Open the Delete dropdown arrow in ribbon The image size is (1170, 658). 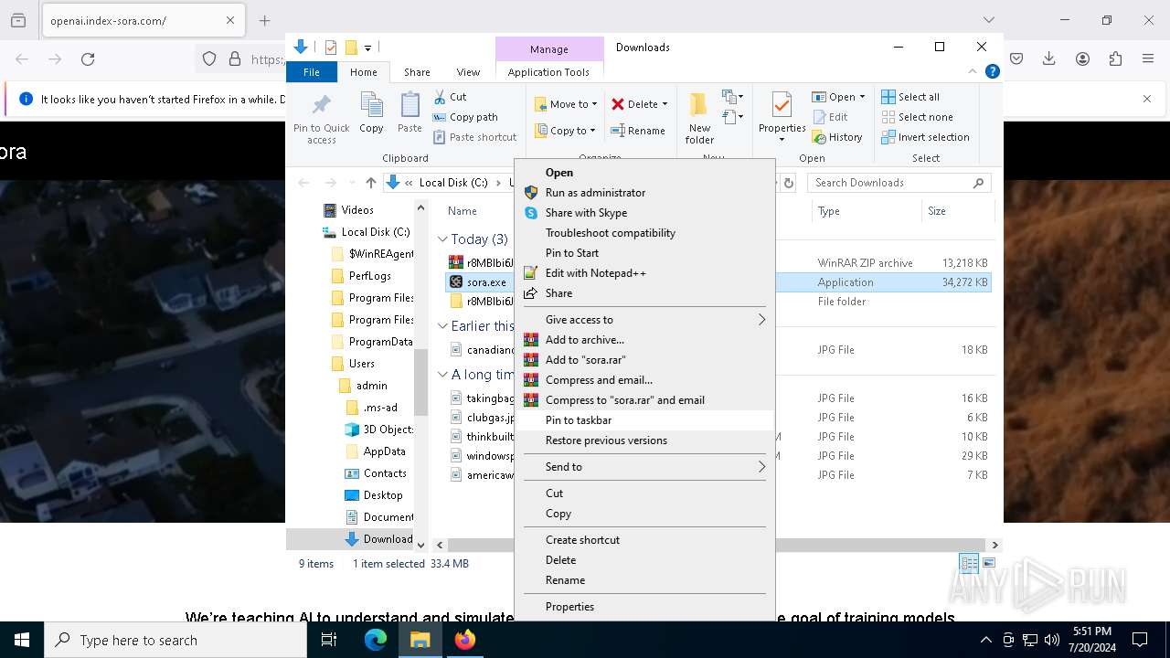pos(665,104)
